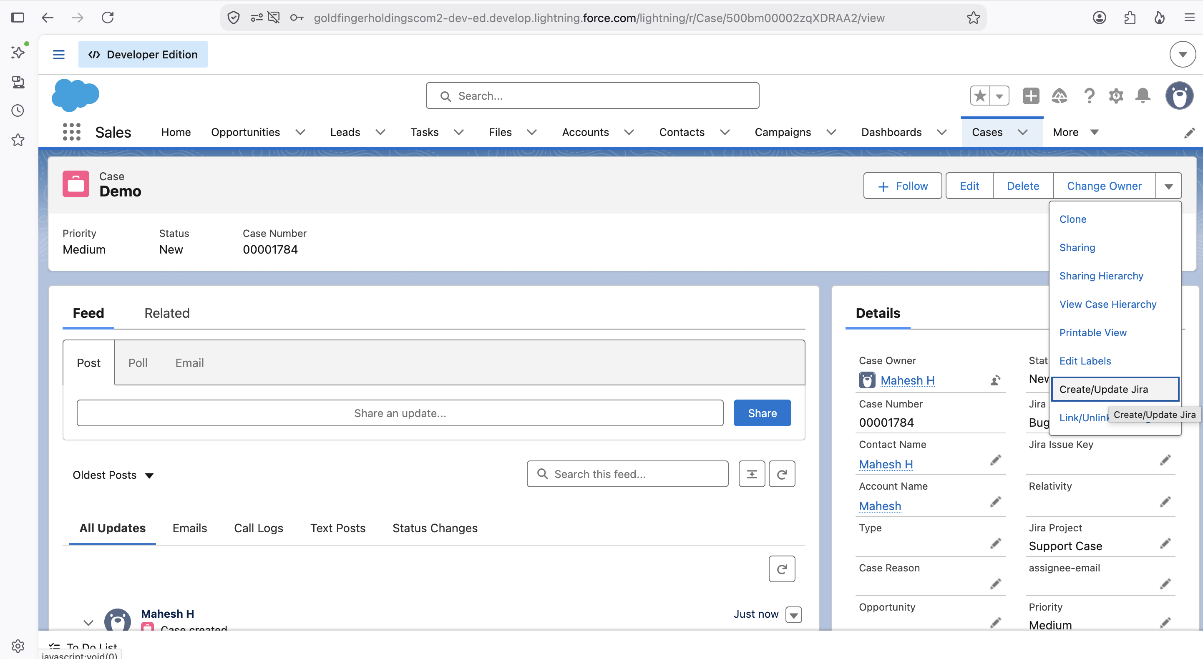Switch to the Related tab
Screen dimensions: 1203x659
pos(167,313)
